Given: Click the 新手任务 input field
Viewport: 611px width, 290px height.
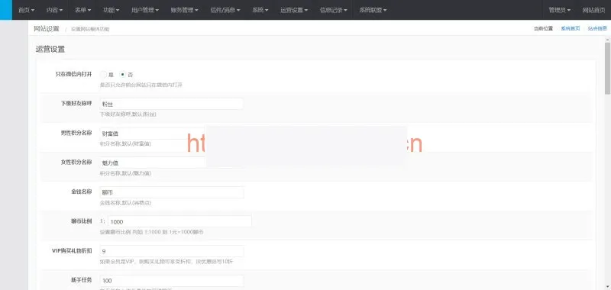Looking at the screenshot, I should (172, 281).
